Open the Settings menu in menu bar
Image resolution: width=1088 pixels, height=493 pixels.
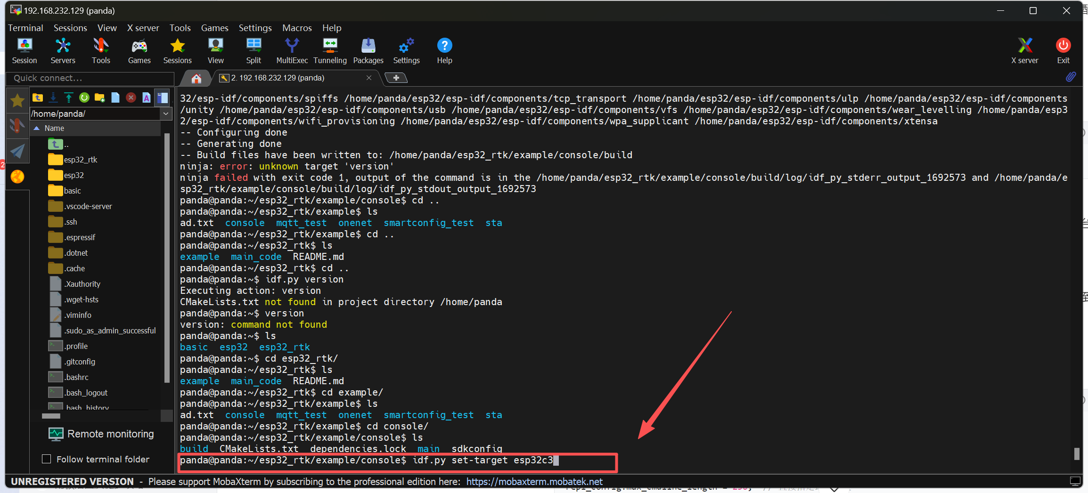click(255, 28)
